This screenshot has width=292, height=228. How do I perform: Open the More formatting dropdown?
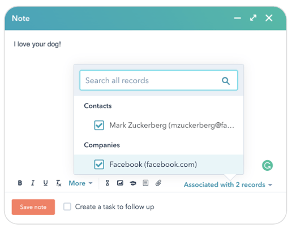(x=80, y=183)
